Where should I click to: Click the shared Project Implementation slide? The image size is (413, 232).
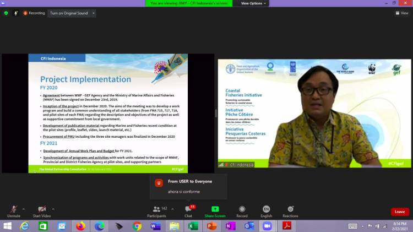tap(108, 113)
